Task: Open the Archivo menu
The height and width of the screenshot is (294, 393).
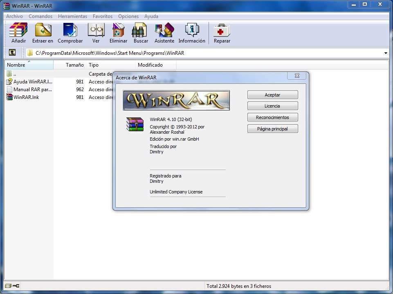Action: tap(15, 16)
